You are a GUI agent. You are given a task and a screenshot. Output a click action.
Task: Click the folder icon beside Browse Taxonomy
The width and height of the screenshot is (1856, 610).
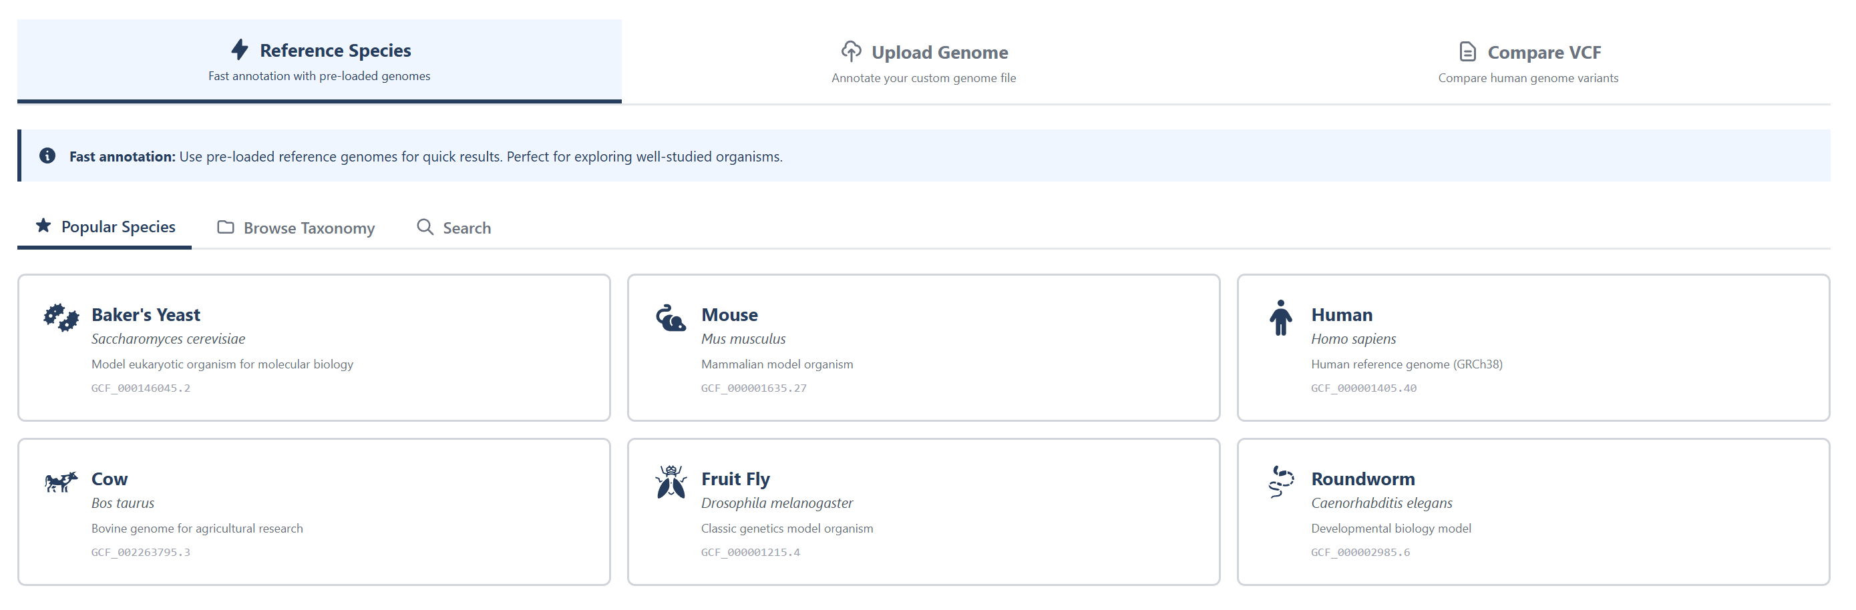225,227
